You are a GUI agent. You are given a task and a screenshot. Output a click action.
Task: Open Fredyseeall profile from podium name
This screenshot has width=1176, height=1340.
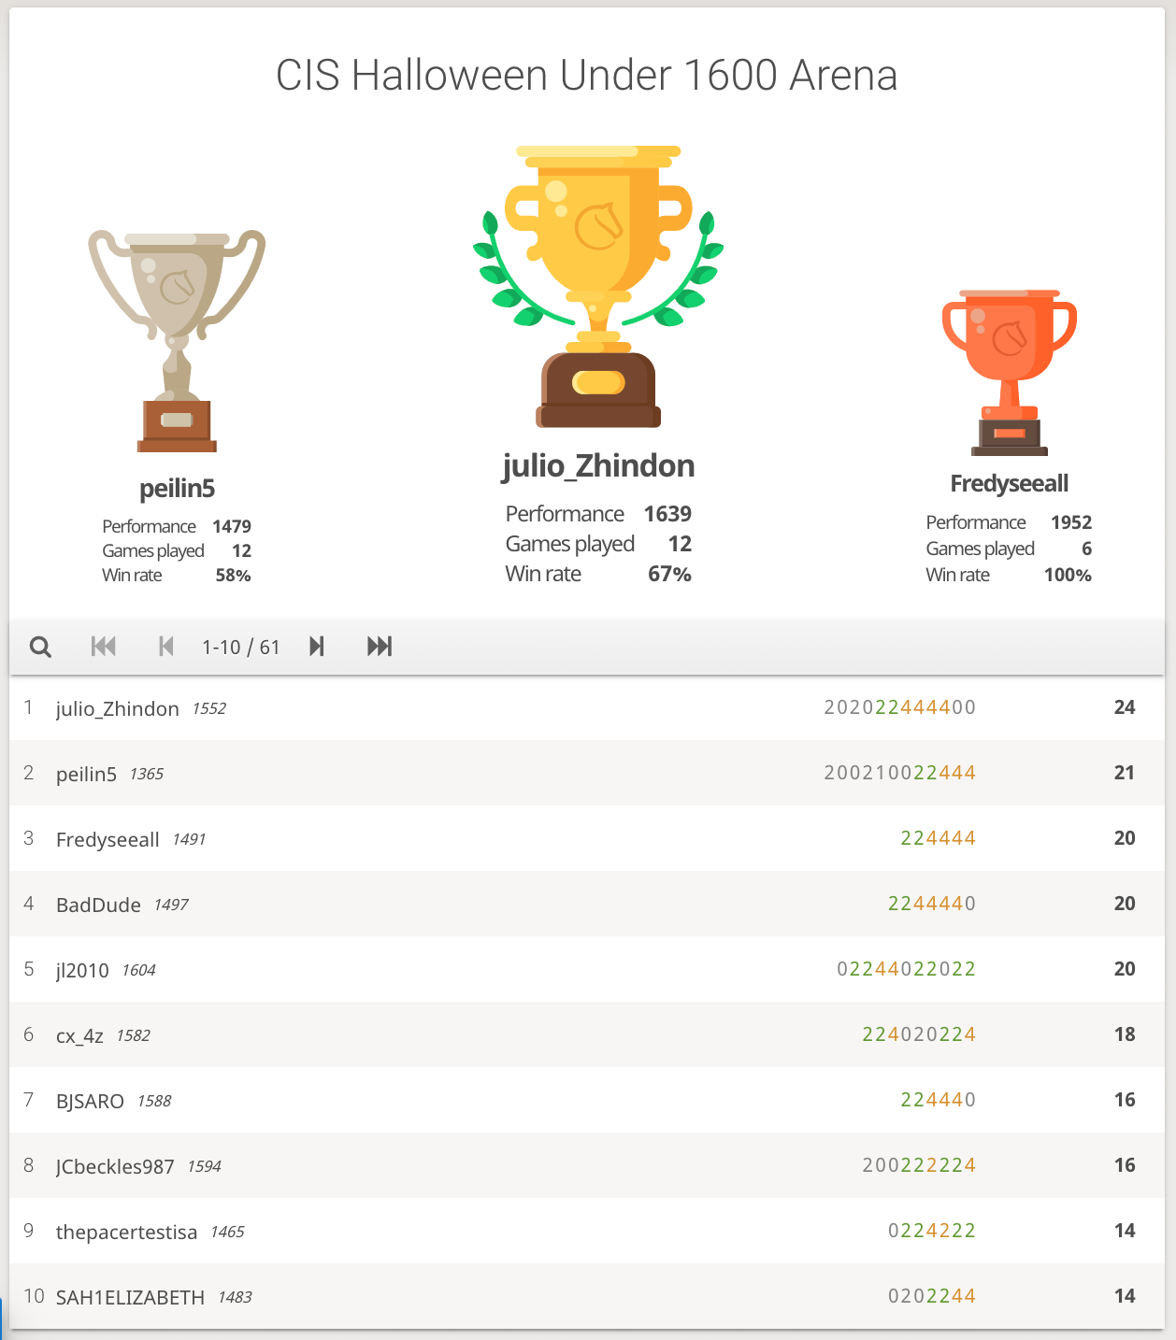[1010, 483]
